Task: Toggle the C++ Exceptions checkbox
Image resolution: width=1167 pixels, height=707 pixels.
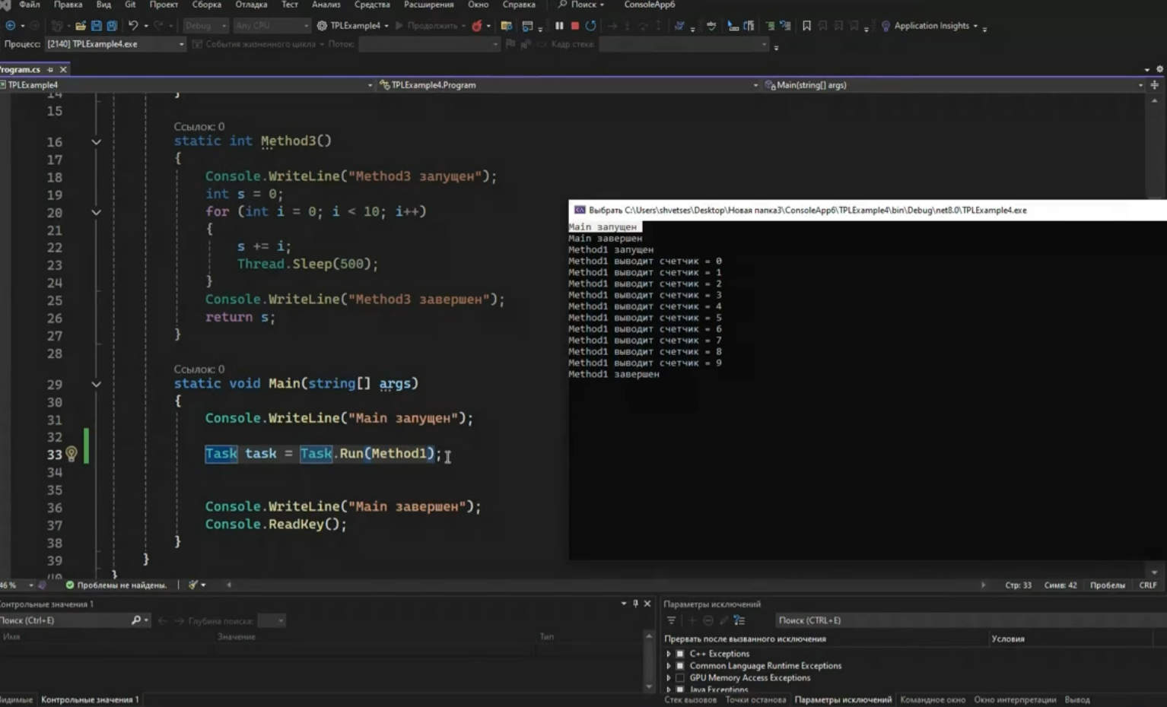Action: click(680, 654)
